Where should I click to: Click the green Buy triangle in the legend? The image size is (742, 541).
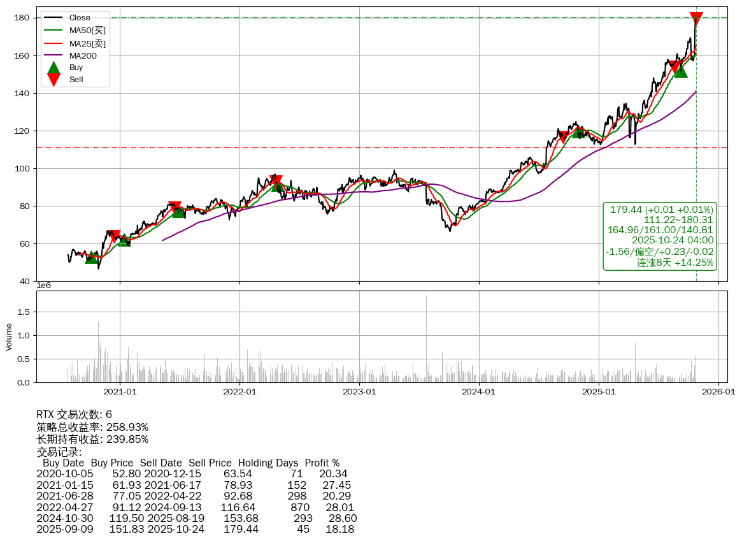(54, 68)
